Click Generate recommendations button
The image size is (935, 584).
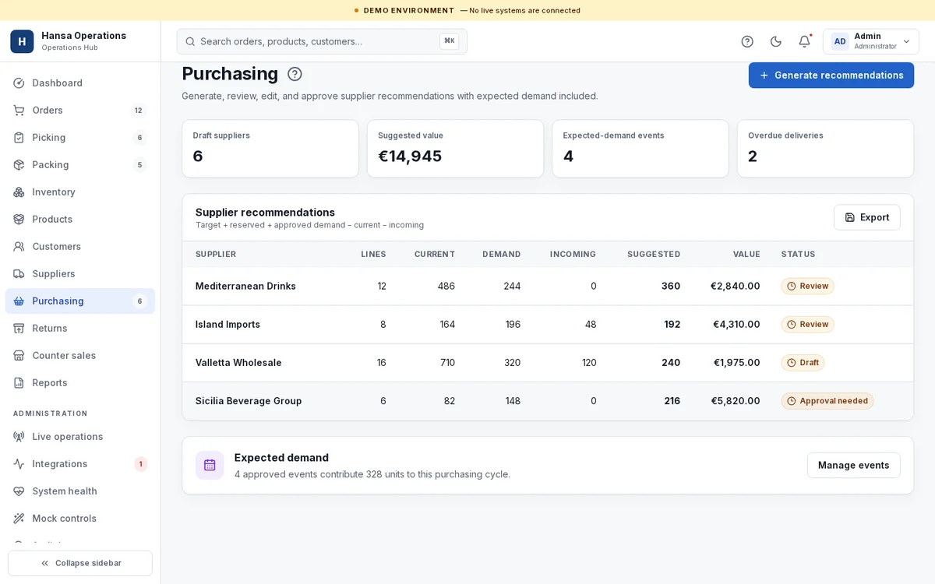coord(831,75)
